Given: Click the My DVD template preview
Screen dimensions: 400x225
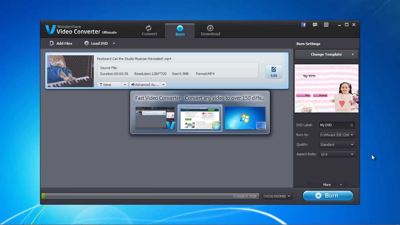Looking at the screenshot, I should click(327, 88).
